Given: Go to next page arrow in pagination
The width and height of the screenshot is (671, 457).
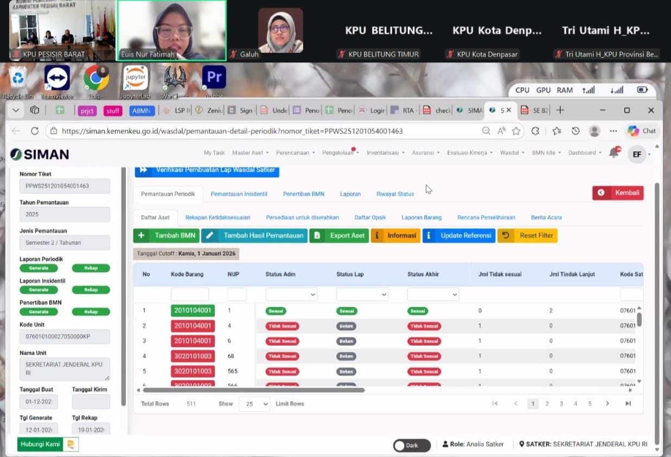Looking at the screenshot, I should (x=607, y=403).
